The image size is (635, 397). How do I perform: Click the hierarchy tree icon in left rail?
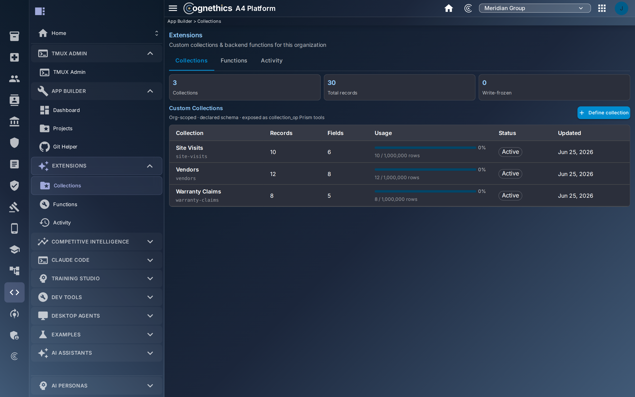(14, 271)
